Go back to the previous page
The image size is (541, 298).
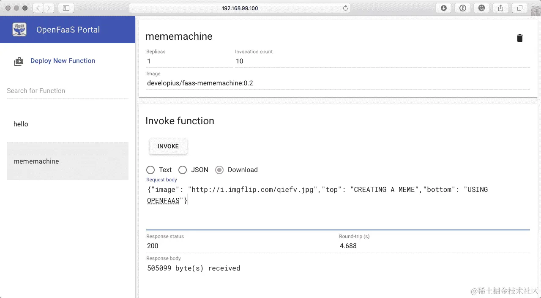pos(38,8)
